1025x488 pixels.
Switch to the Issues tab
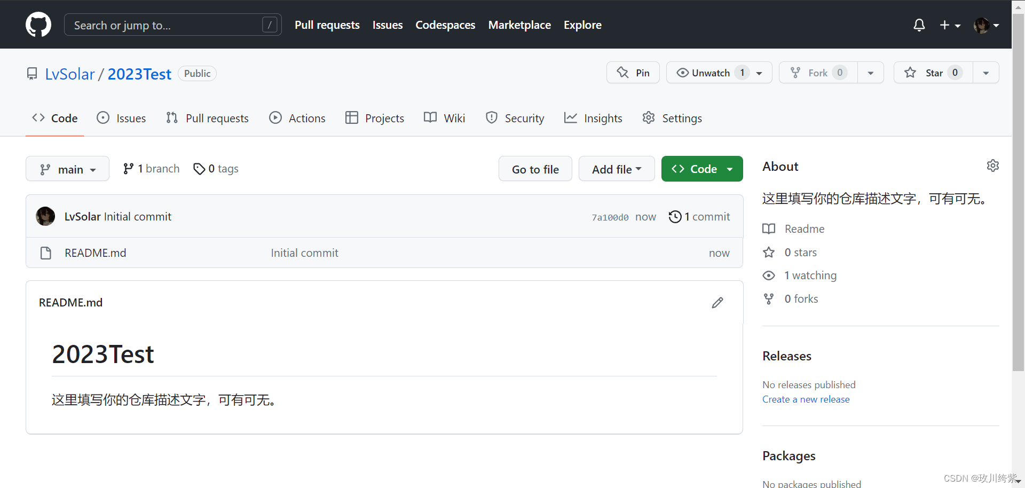click(x=121, y=118)
